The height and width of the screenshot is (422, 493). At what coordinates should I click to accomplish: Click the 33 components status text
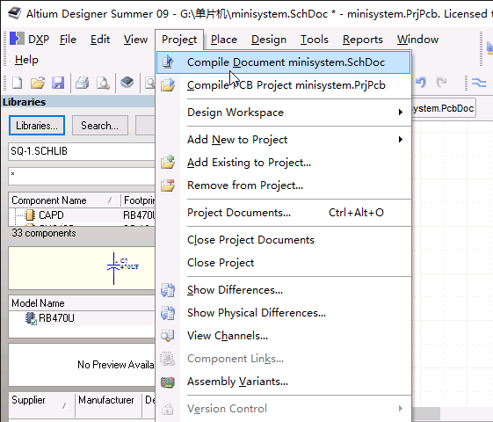pos(44,233)
